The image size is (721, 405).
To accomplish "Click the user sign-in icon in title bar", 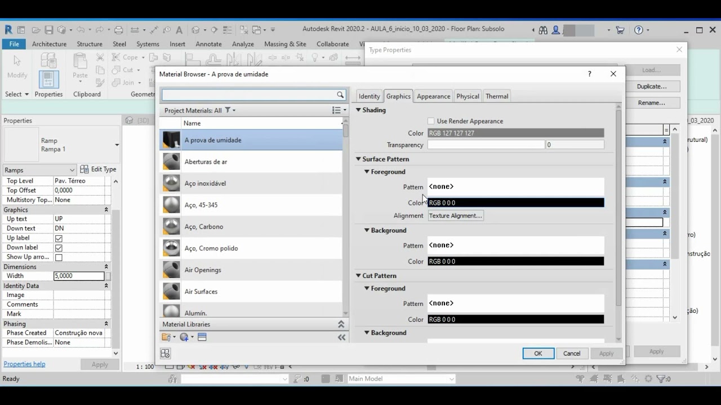I will click(556, 30).
